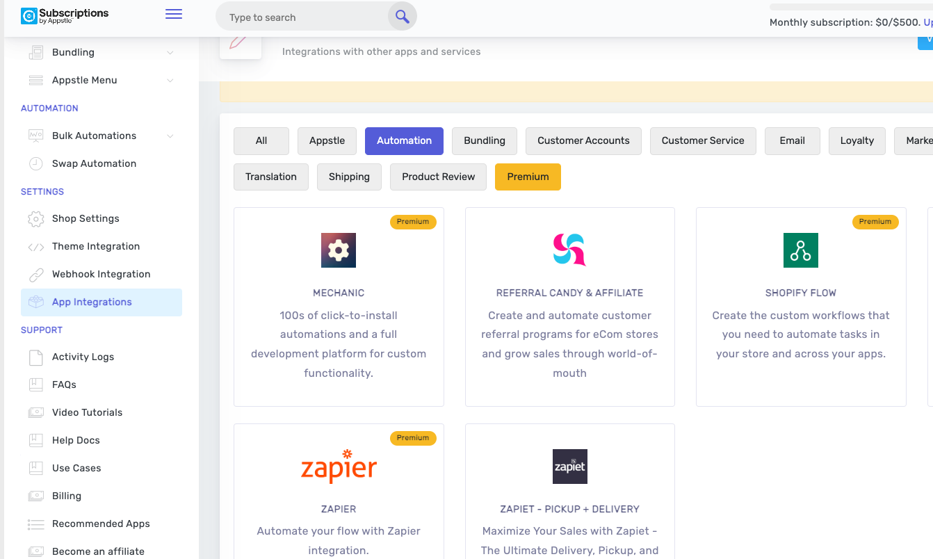This screenshot has width=933, height=559.
Task: Open Swap Automation page
Action: click(x=94, y=164)
